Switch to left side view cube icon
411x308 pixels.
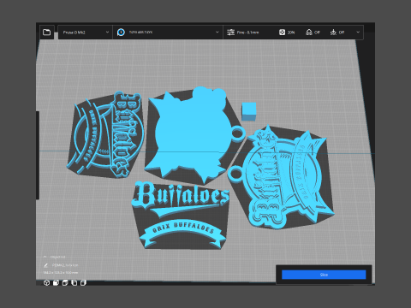pyautogui.click(x=74, y=282)
